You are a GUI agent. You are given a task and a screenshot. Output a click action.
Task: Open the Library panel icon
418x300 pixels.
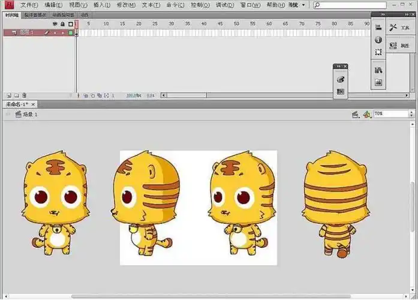click(378, 70)
